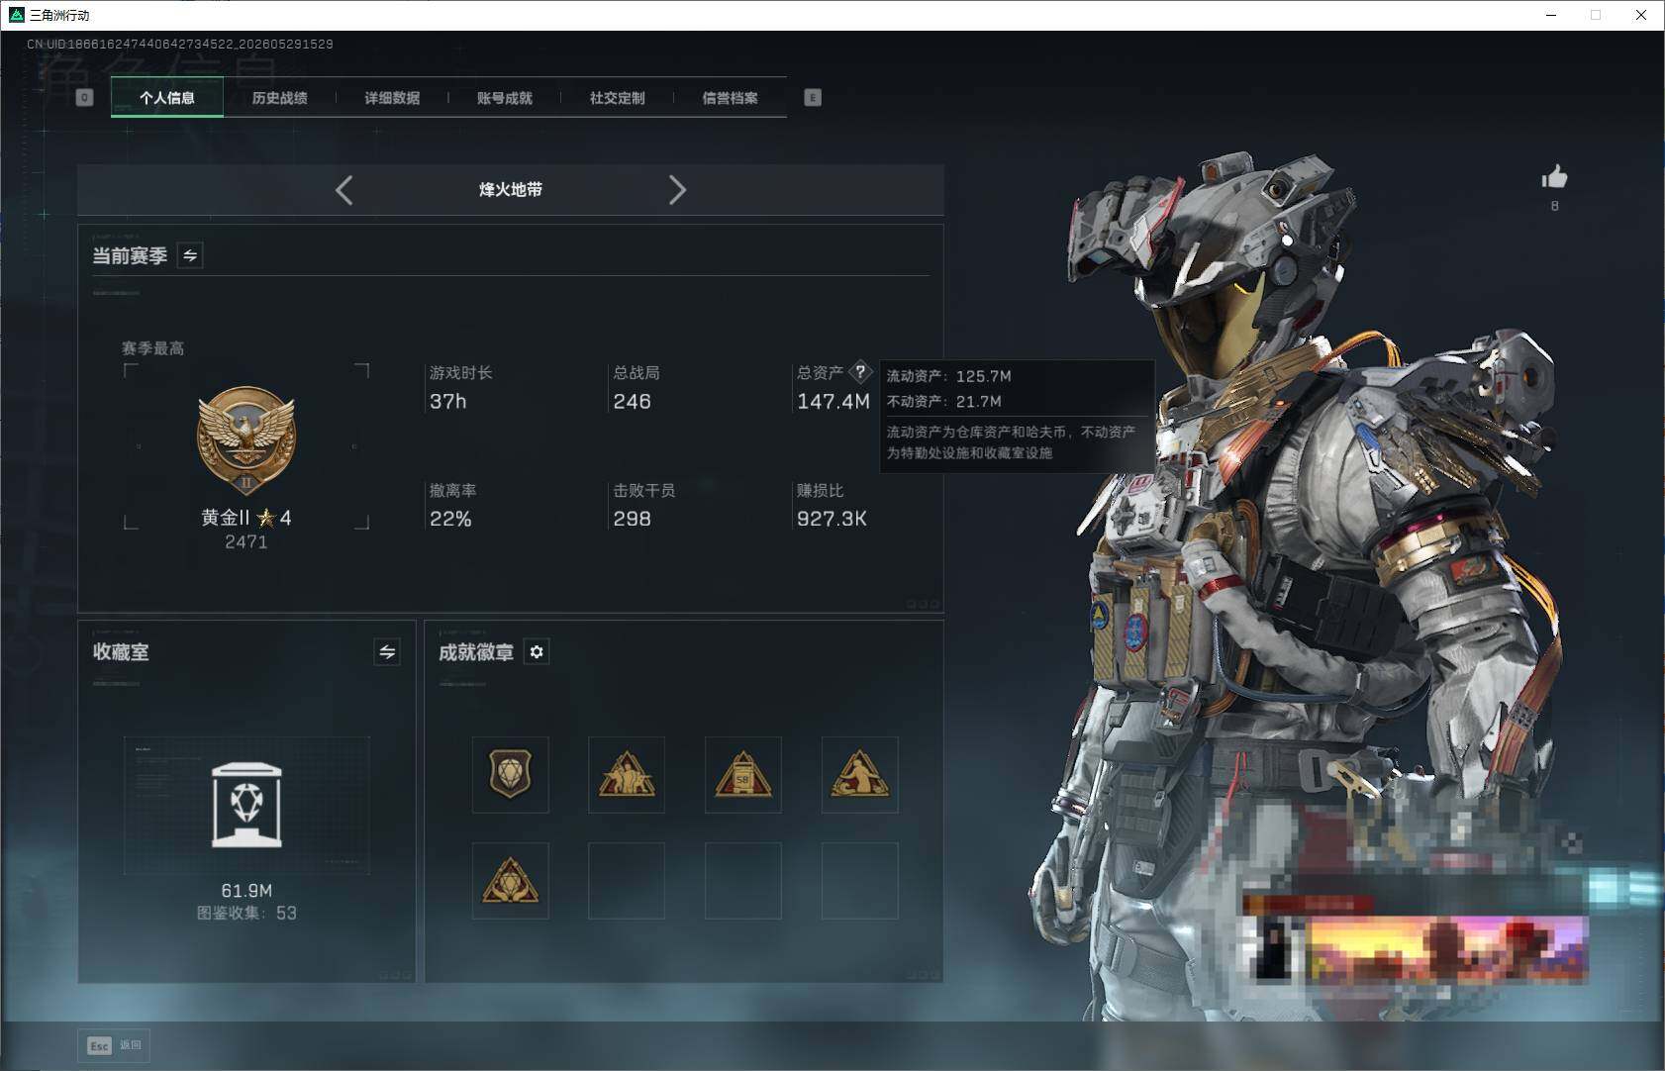
Task: Click the 黄金II eagle rank emblem
Action: point(246,440)
